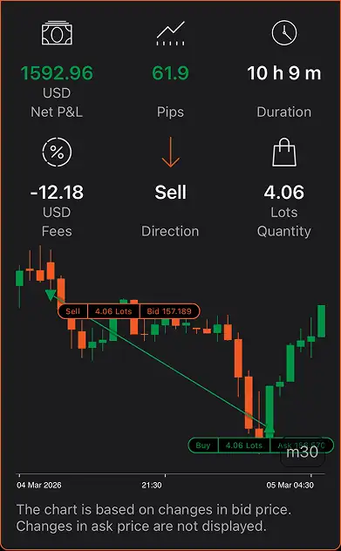Select the 61.9 pips value
341x551 pixels.
(171, 73)
